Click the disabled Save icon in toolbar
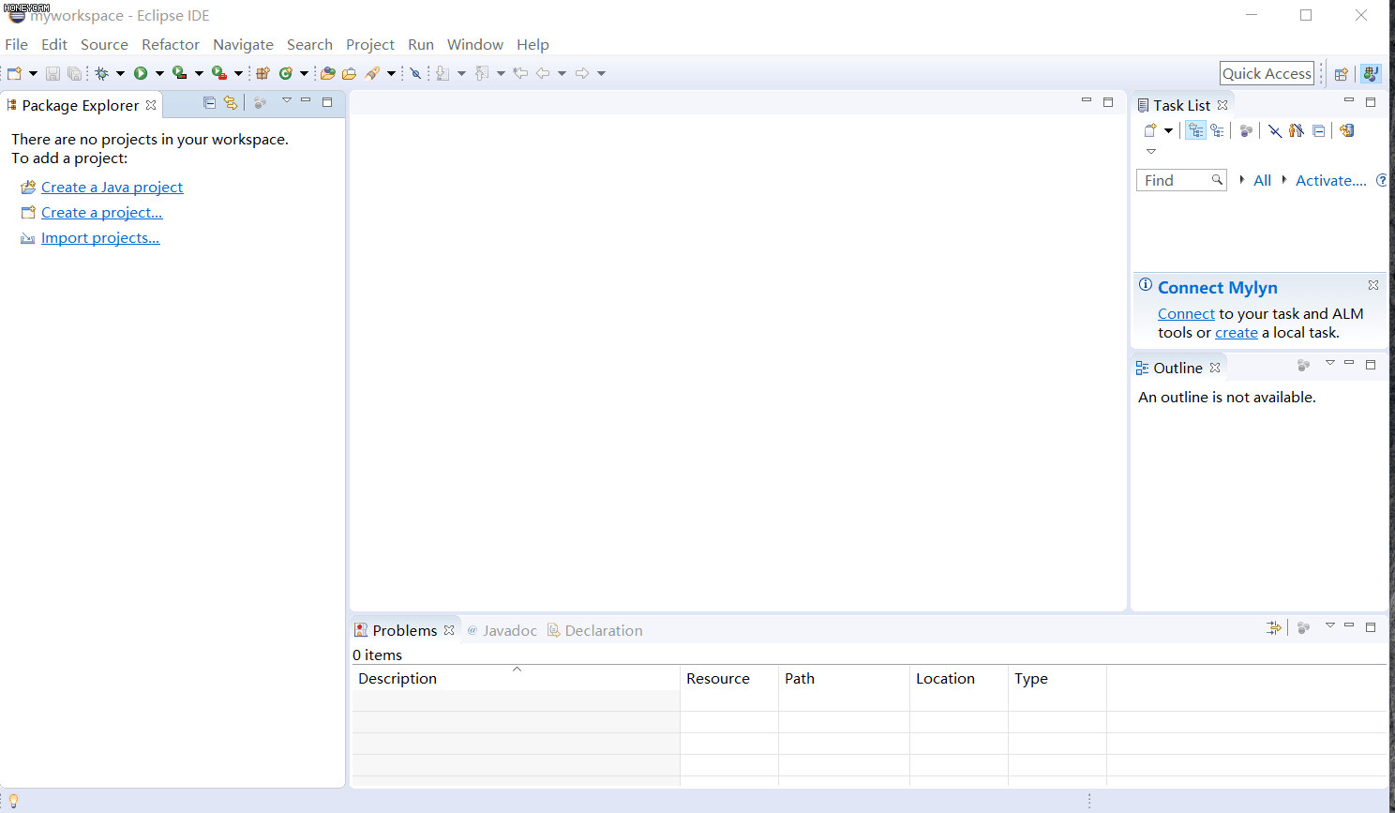This screenshot has width=1395, height=813. [x=52, y=73]
